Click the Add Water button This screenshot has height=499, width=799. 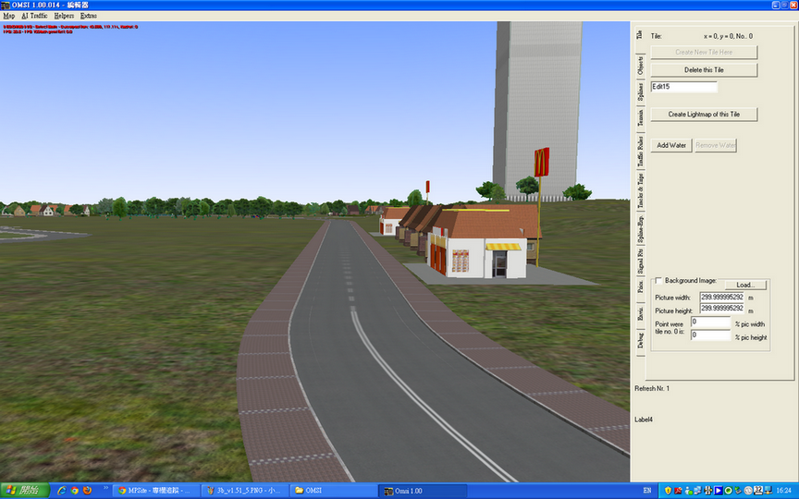pos(671,145)
